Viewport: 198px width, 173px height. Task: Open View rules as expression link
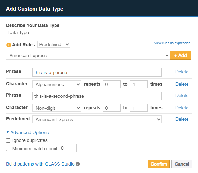(x=172, y=43)
